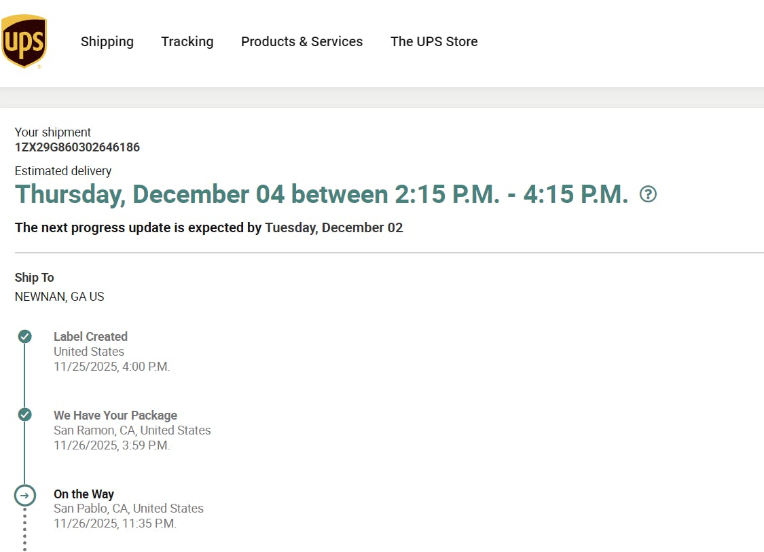Click the Label Created status title
Screen dimensions: 764x552
[90, 336]
